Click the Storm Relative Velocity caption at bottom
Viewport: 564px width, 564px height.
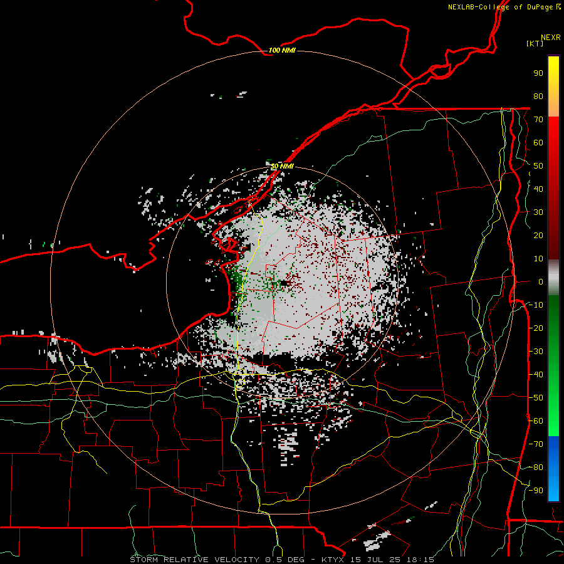(282, 560)
